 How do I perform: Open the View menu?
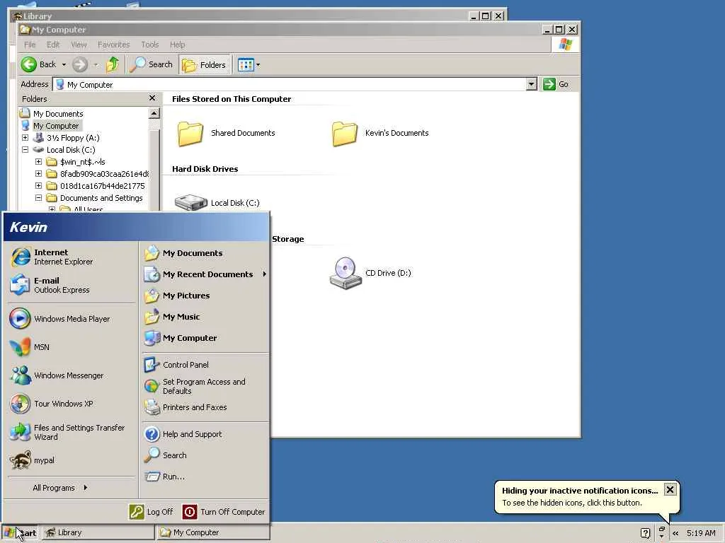point(79,45)
